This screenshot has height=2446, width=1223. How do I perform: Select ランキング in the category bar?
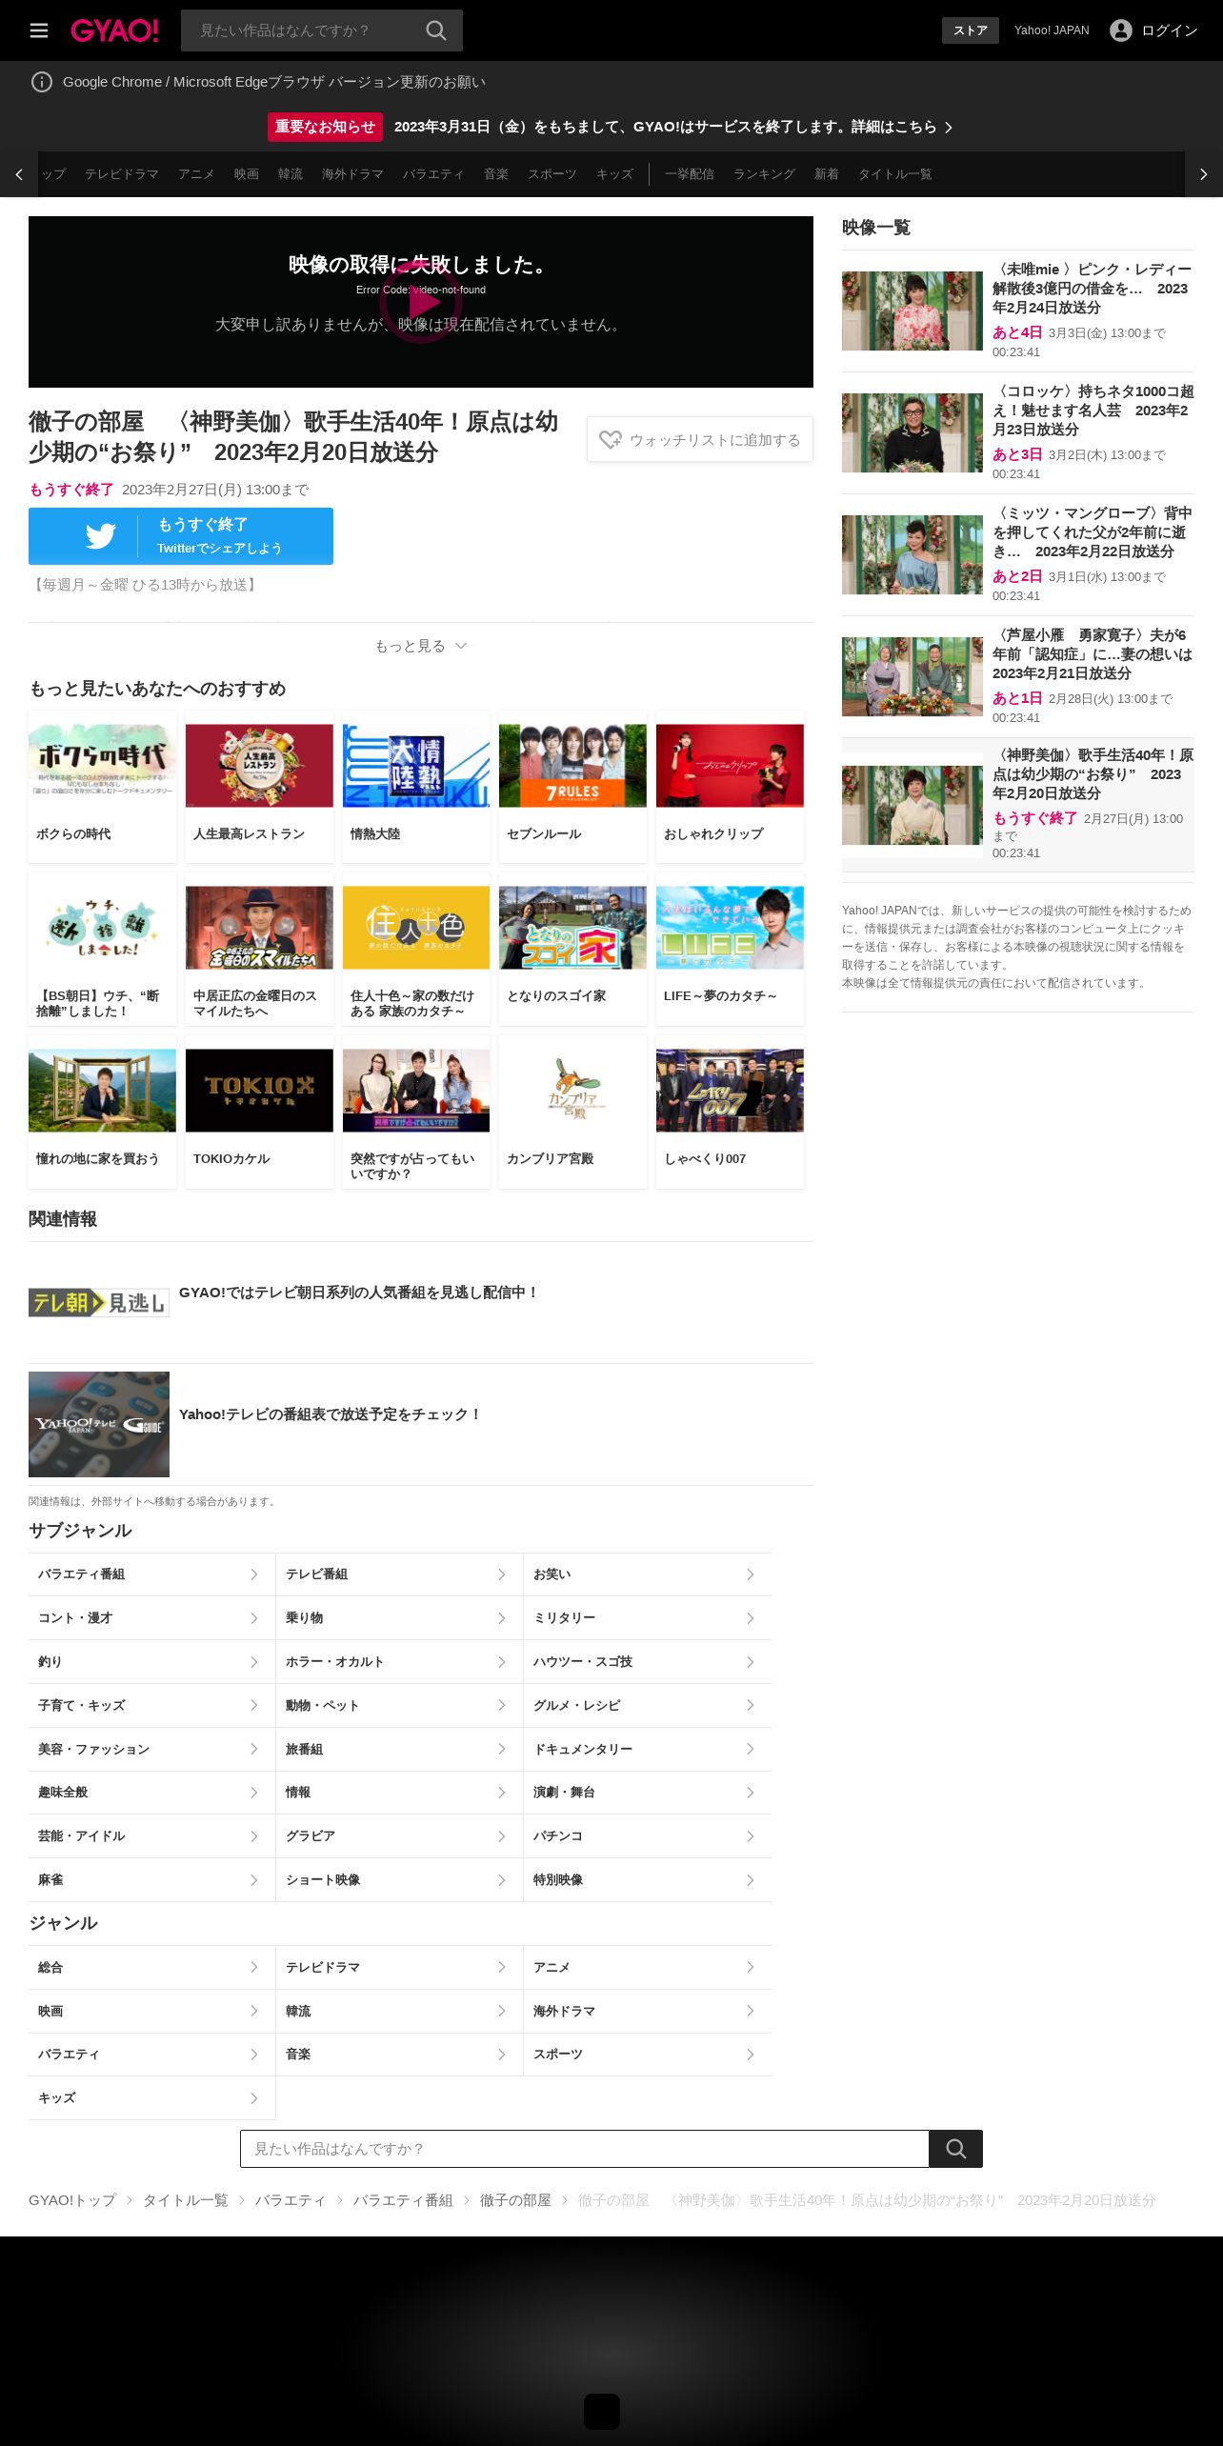pos(764,174)
